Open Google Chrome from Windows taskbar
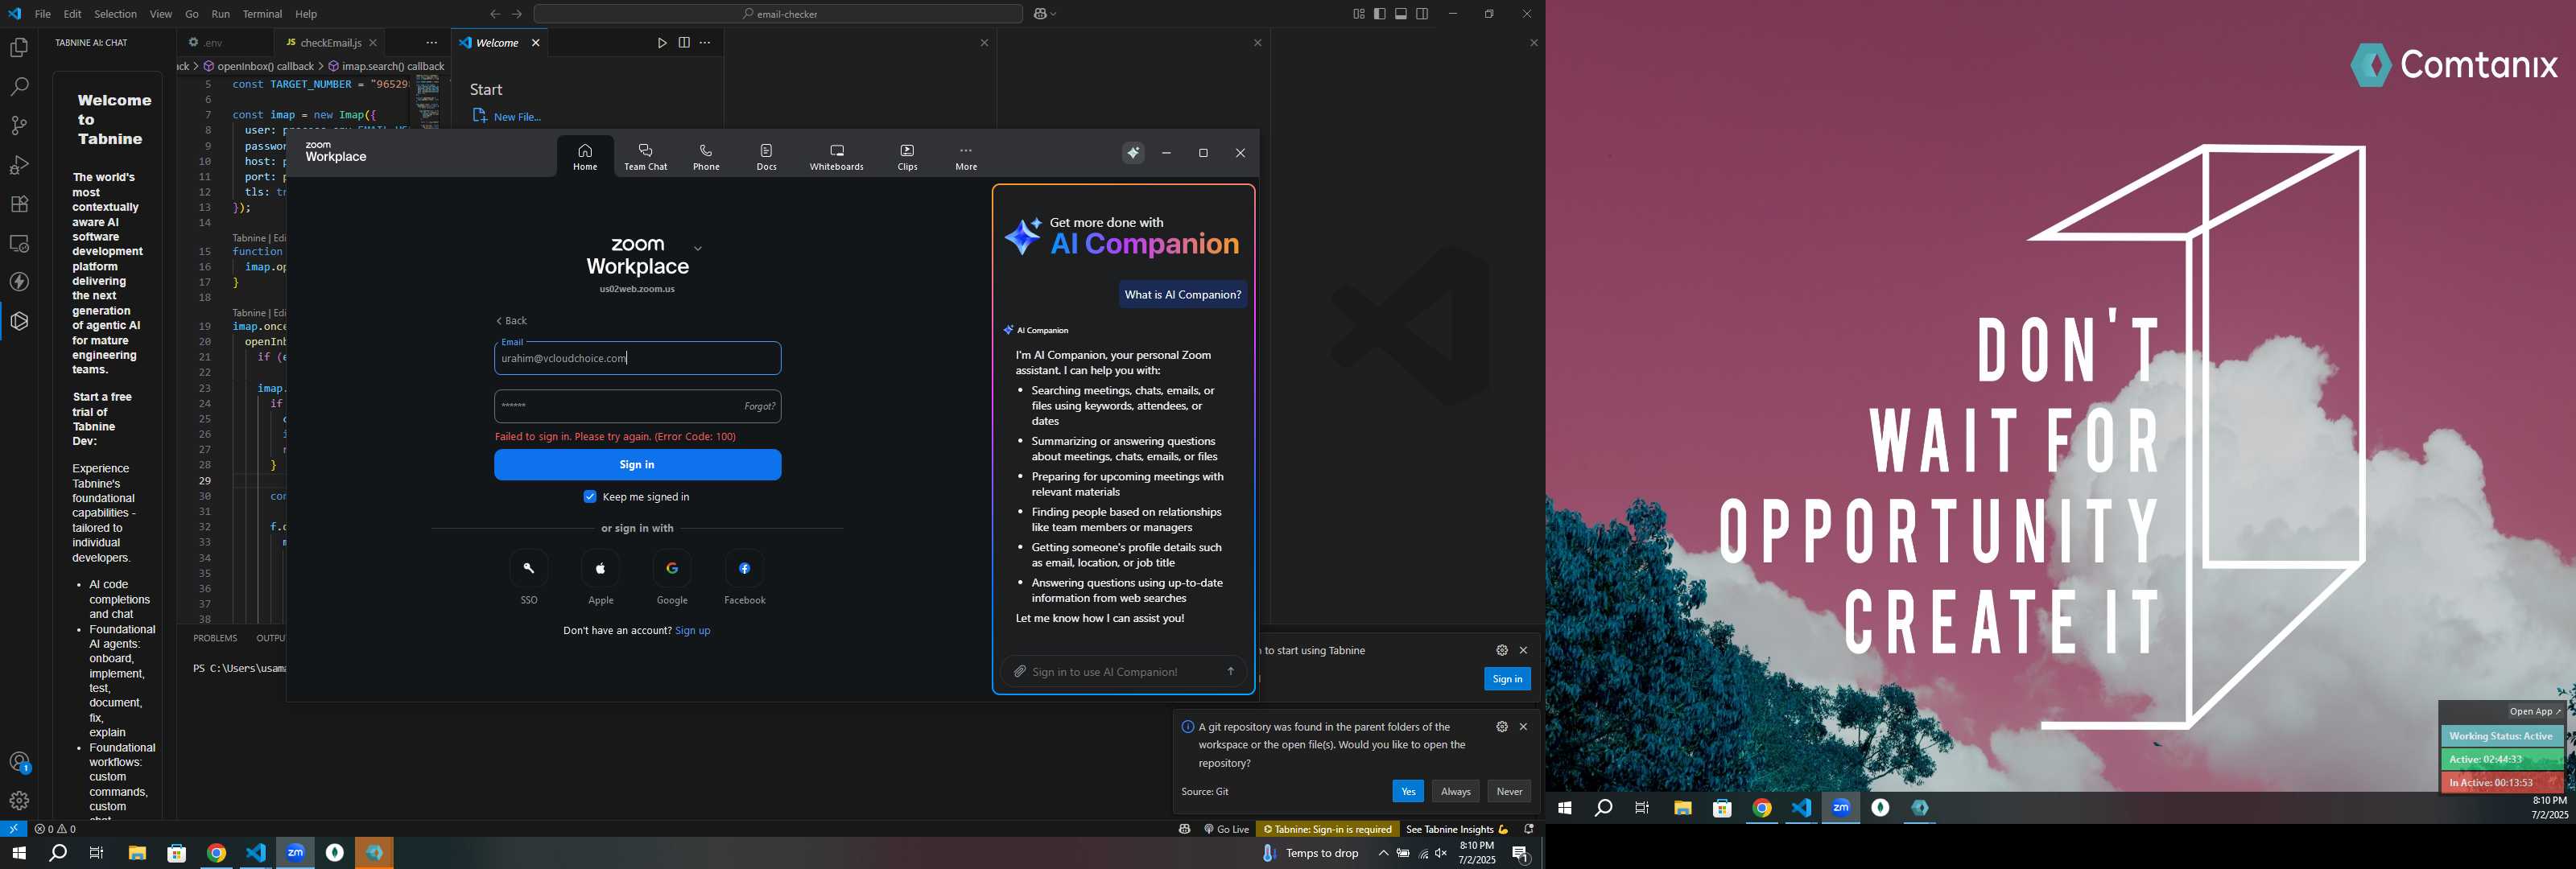2576x869 pixels. [x=216, y=853]
